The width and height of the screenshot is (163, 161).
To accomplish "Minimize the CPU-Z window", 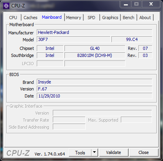I will pos(126,4).
